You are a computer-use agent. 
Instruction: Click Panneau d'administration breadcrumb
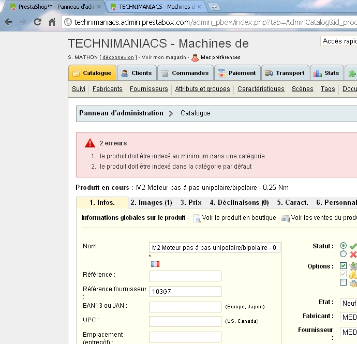(x=121, y=113)
